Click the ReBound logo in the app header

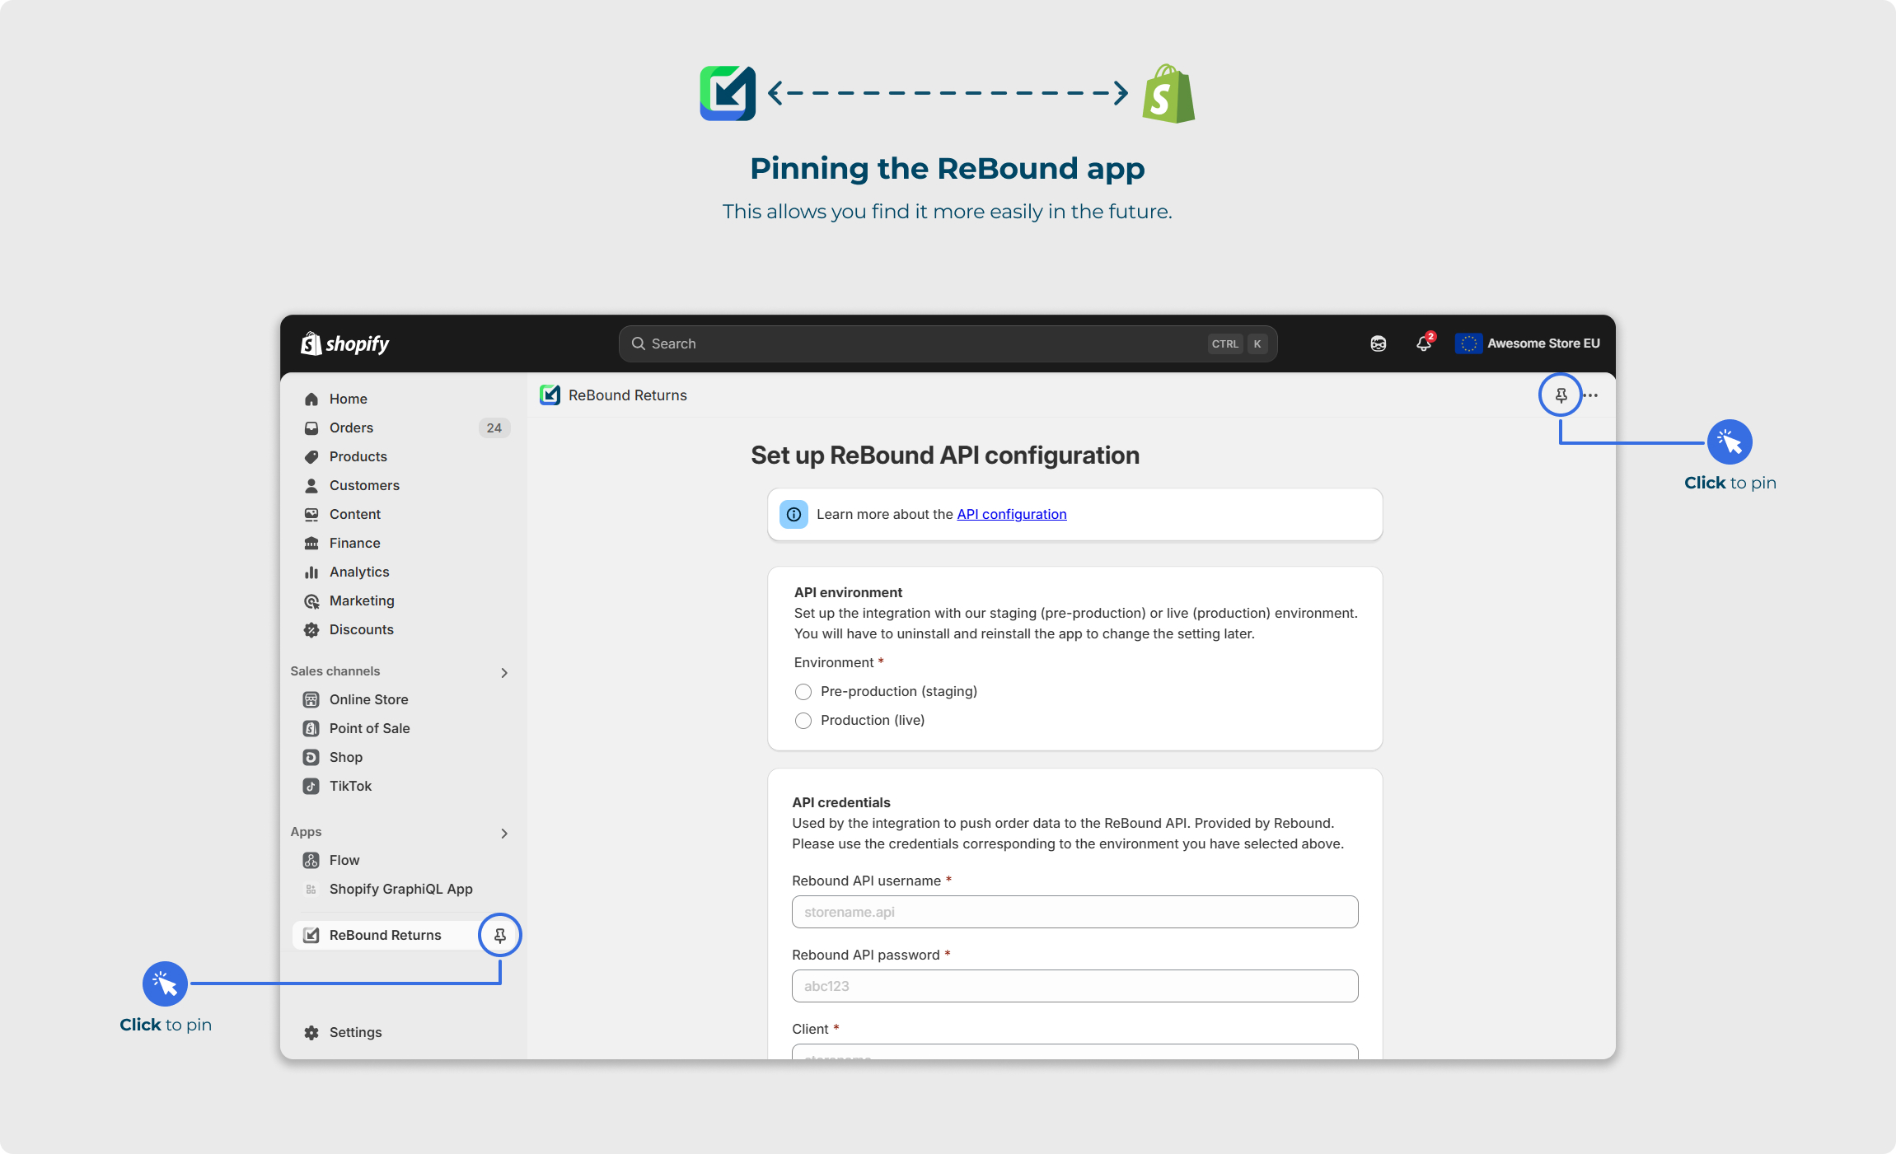click(550, 395)
